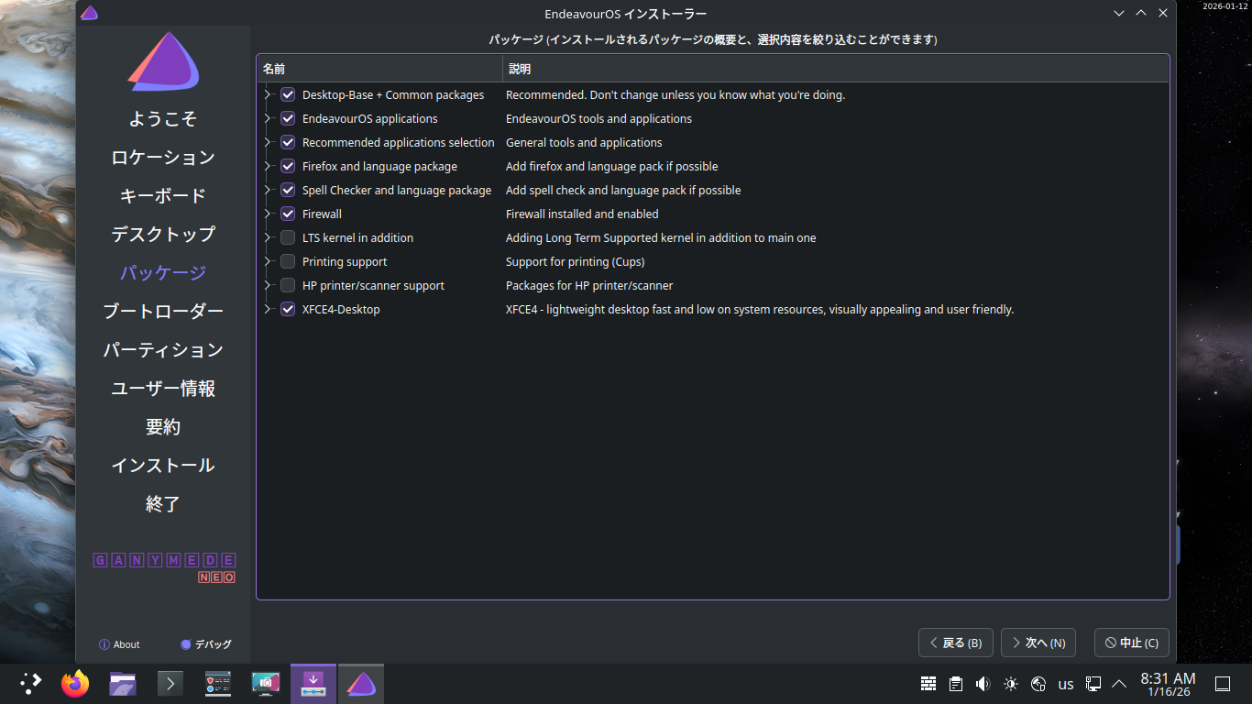Select the ユーザー情報 step in sidebar
This screenshot has width=1252, height=704.
click(163, 389)
